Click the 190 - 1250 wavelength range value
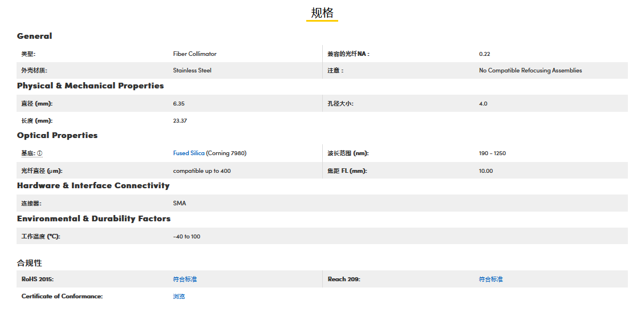This screenshot has width=633, height=316. [492, 153]
